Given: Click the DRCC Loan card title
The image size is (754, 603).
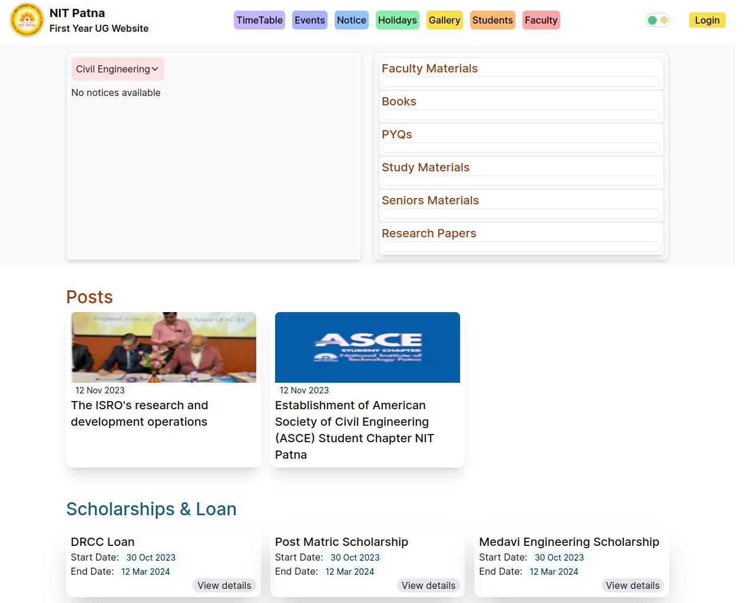Looking at the screenshot, I should pyautogui.click(x=102, y=542).
